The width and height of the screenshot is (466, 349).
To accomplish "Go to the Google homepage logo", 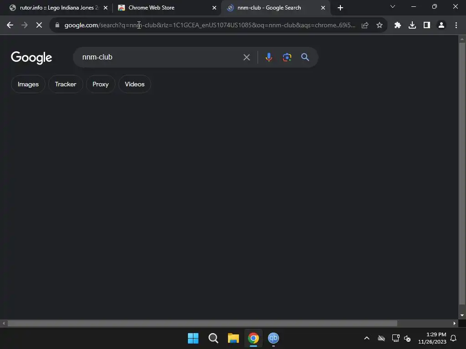I will click(x=31, y=58).
